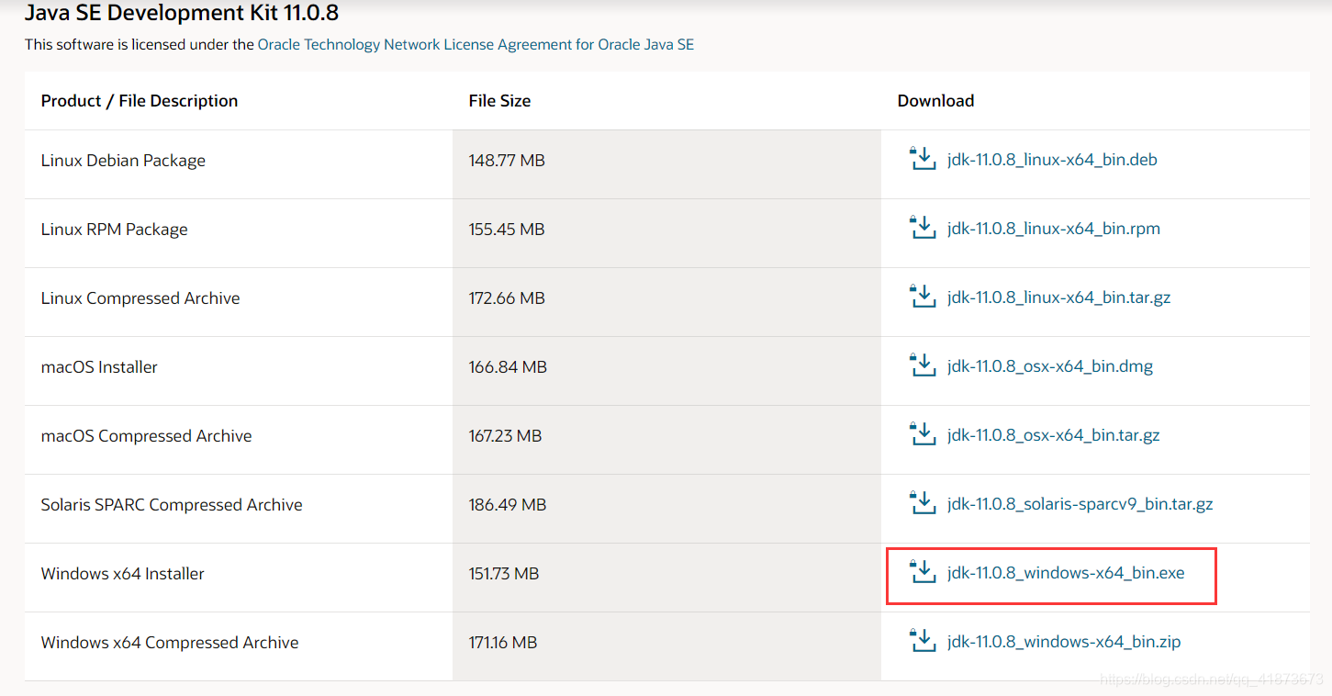Select the Solaris SPARC Compressed Archive label

point(172,505)
